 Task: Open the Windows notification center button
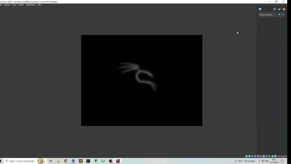282,161
